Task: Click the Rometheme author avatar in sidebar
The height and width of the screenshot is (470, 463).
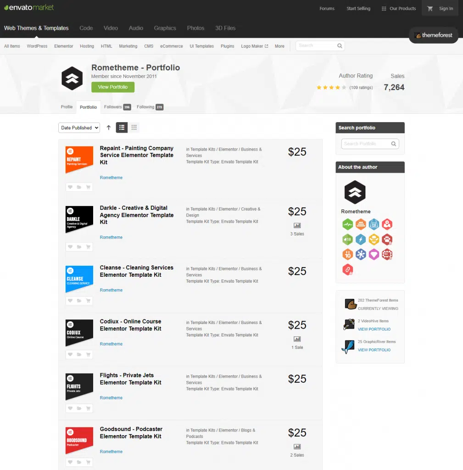Action: pyautogui.click(x=355, y=192)
